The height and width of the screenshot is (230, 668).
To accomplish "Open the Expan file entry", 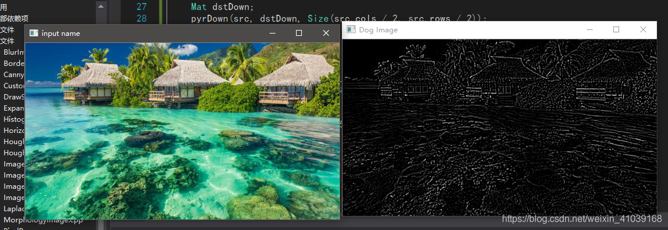I will click(x=14, y=108).
